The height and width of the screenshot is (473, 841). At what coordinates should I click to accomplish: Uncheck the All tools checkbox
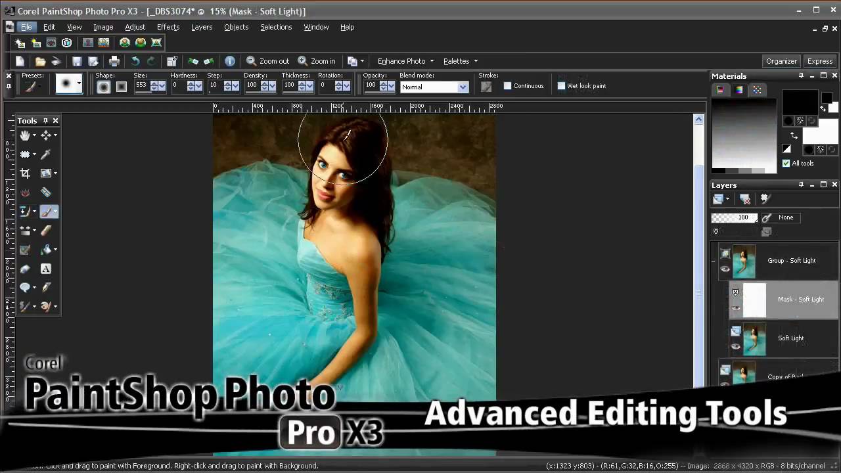pos(786,163)
